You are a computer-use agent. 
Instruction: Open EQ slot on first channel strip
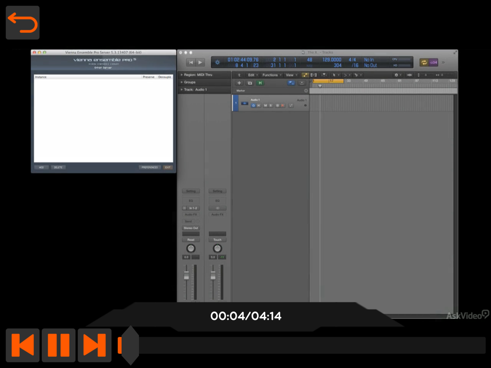pos(191,201)
